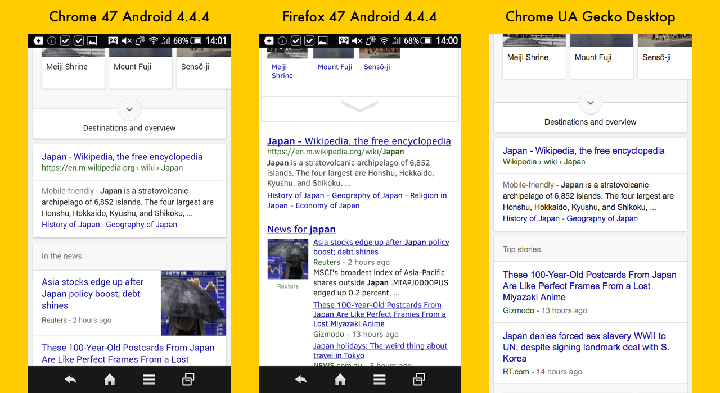Open the Japan - Wikipedia result in Chrome 47 panel
The width and height of the screenshot is (720, 393).
122,157
